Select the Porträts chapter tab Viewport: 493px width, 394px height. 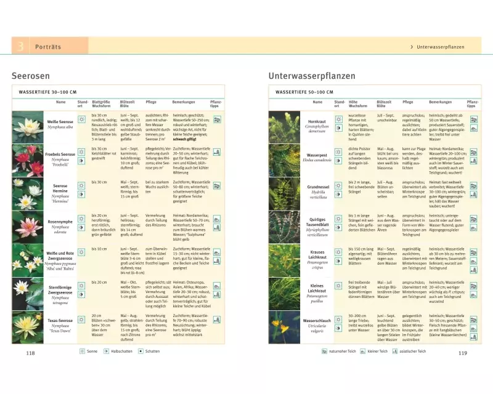pos(48,47)
